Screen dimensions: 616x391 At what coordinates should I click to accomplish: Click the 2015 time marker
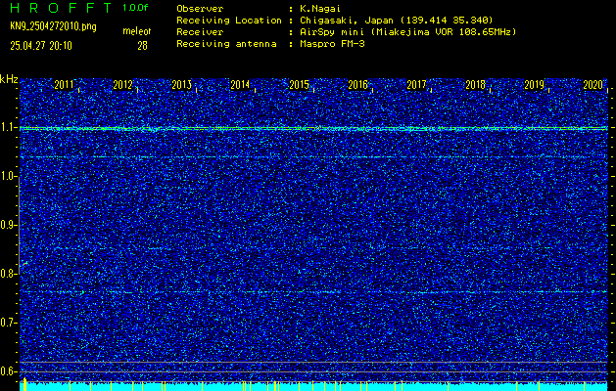coord(299,85)
